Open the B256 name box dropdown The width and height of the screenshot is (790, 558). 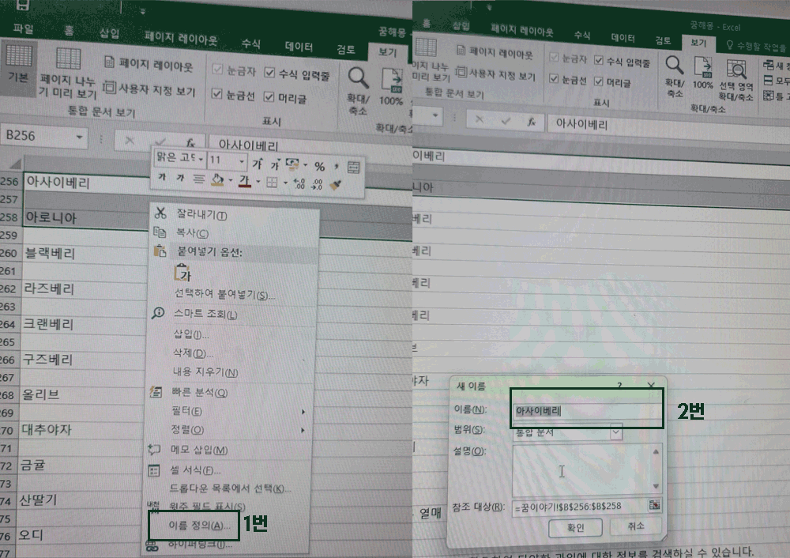(79, 137)
